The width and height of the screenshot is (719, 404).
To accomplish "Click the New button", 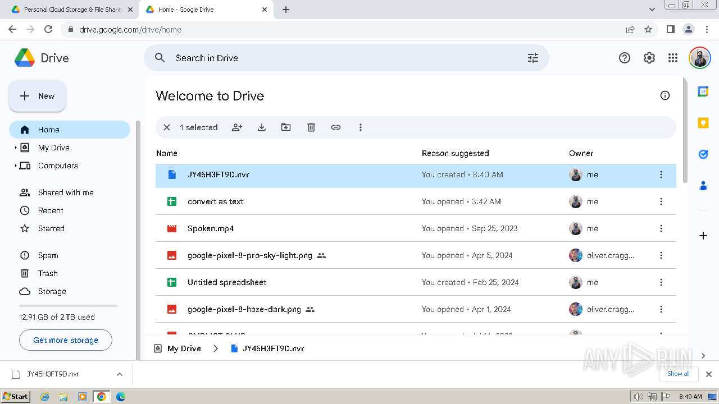I will click(x=38, y=96).
